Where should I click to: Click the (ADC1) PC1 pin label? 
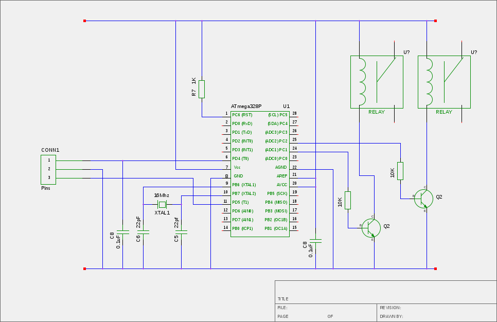pos(276,150)
